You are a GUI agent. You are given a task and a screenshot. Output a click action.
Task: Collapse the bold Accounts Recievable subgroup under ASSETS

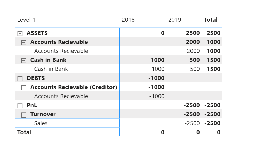24,42
